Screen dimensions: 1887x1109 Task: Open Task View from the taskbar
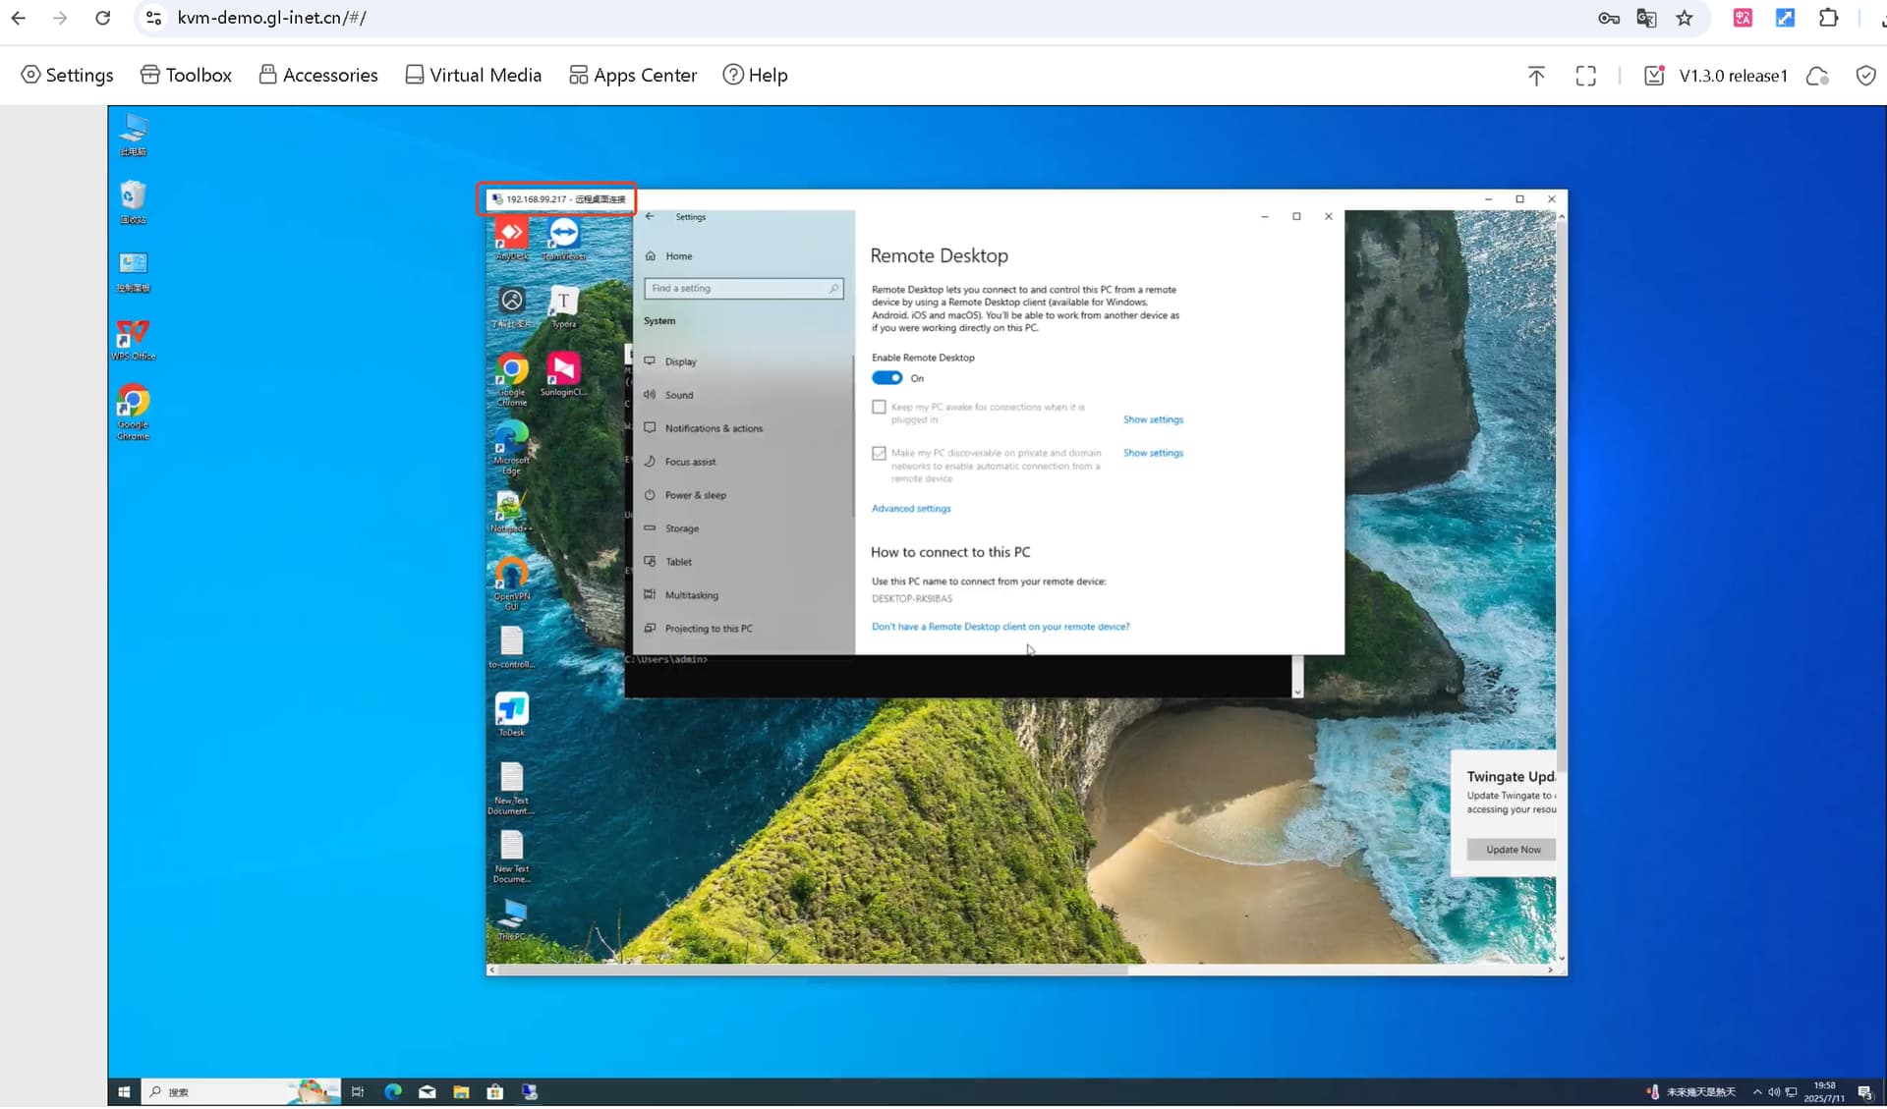[x=358, y=1092]
